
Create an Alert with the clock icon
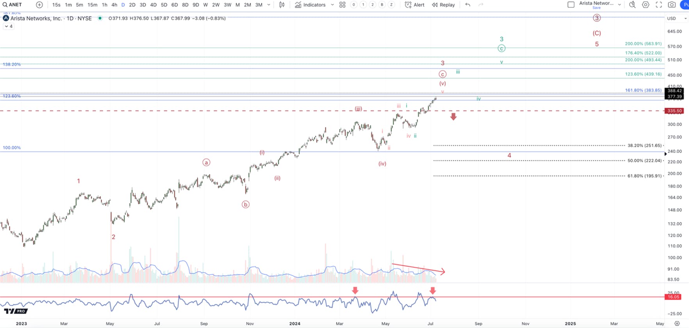[x=415, y=5]
